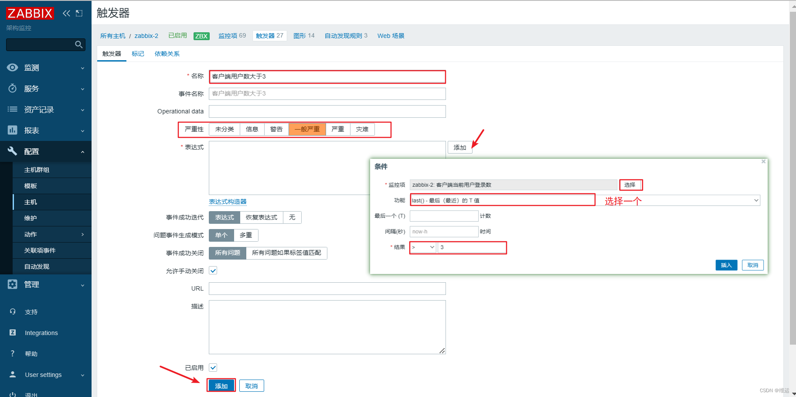Close the 条件 dialog with the X
The image size is (796, 397).
point(763,161)
